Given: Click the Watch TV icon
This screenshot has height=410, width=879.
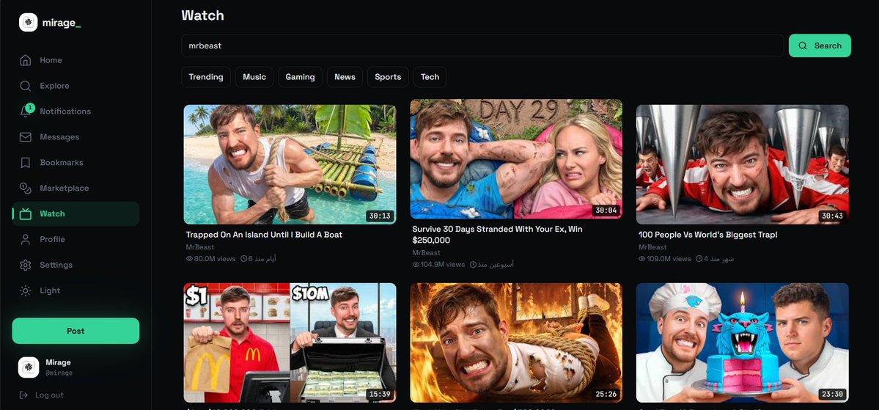Looking at the screenshot, I should [x=25, y=213].
